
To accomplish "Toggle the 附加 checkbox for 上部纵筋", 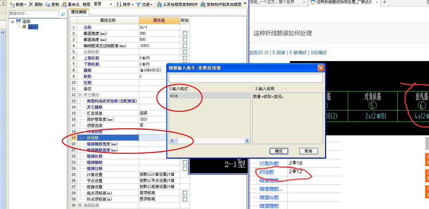I will click(x=184, y=57).
